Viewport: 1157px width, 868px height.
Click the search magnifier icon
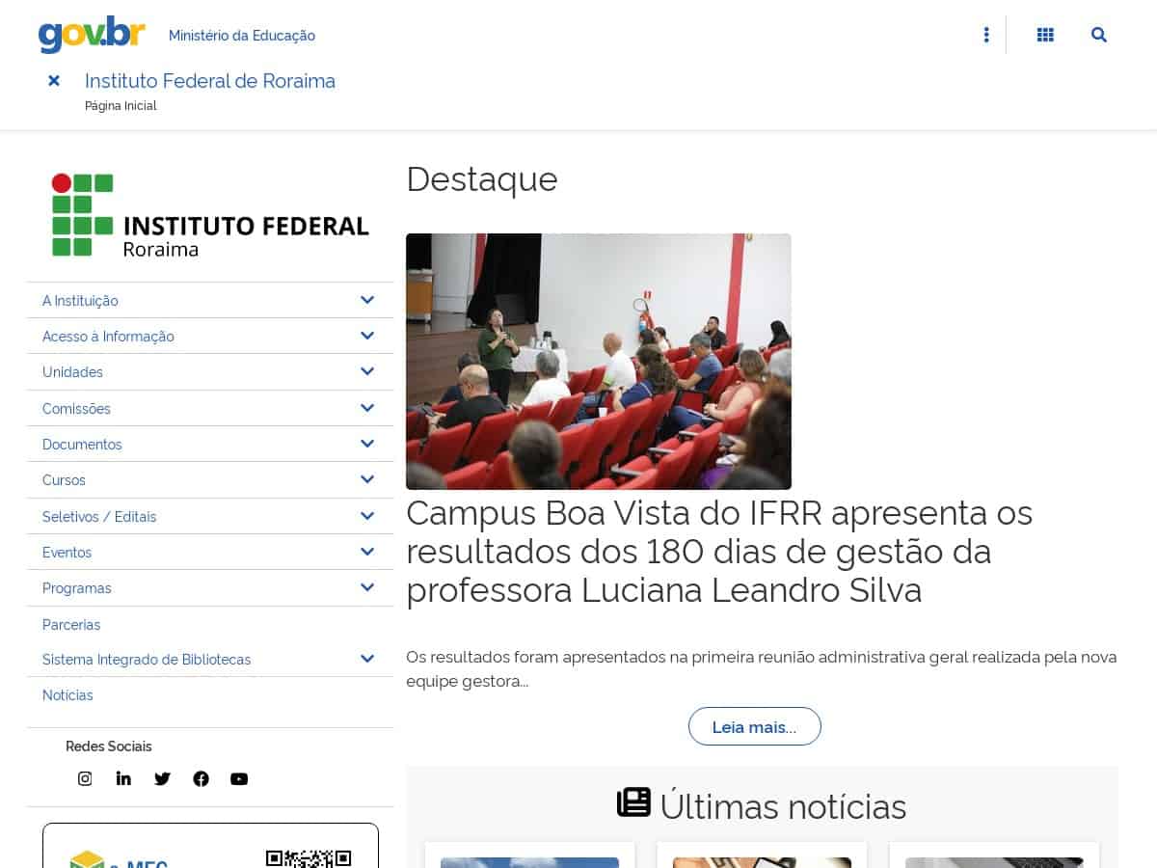1099,35
